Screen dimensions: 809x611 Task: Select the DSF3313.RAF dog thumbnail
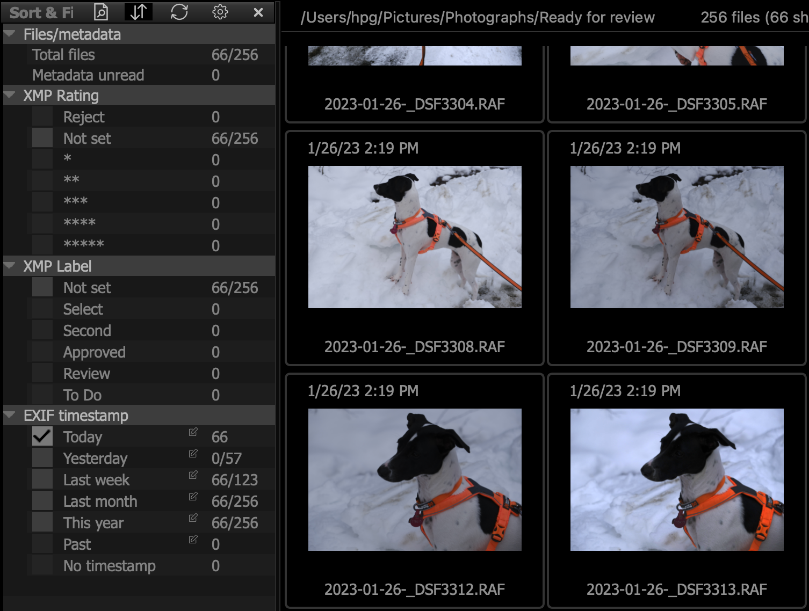coord(676,479)
